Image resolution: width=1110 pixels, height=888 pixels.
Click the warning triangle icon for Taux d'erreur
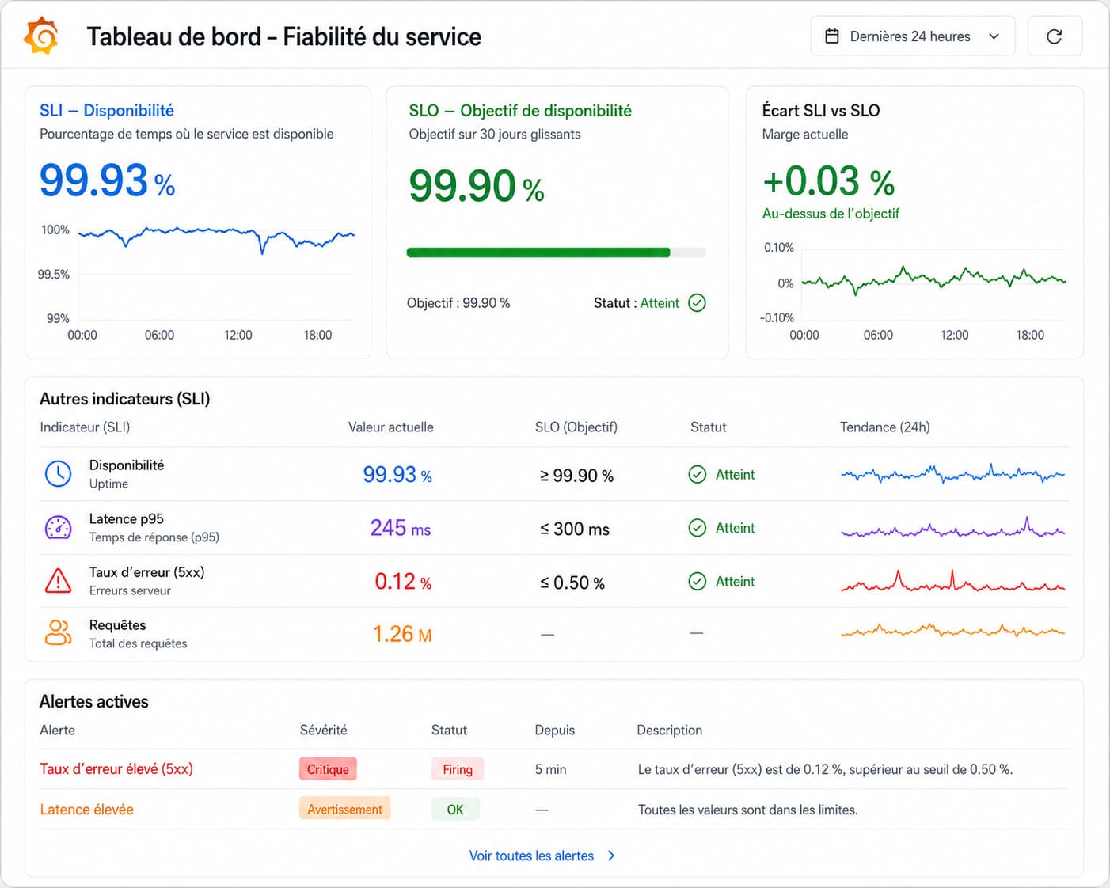click(x=58, y=581)
